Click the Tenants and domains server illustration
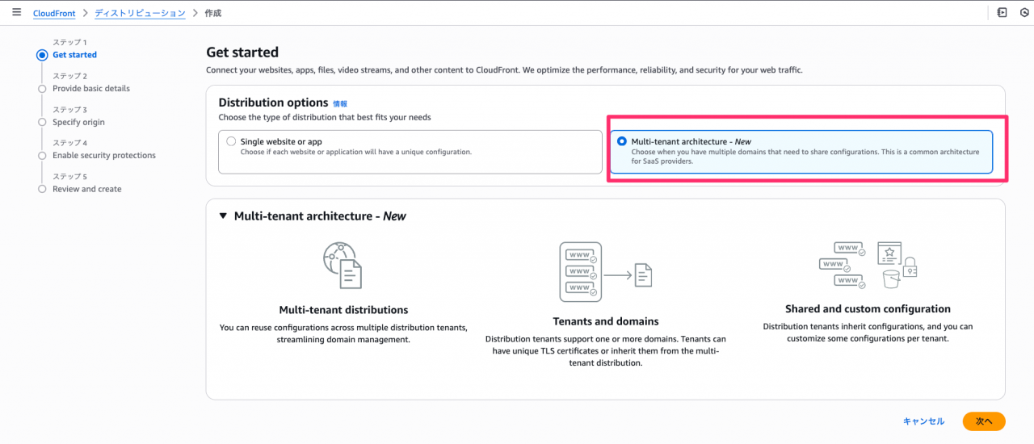Image resolution: width=1034 pixels, height=444 pixels. 606,271
